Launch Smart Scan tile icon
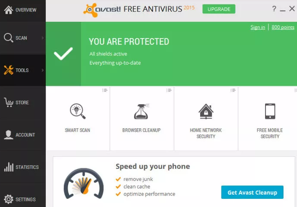Viewport: 297px width, 207px height. (78, 111)
